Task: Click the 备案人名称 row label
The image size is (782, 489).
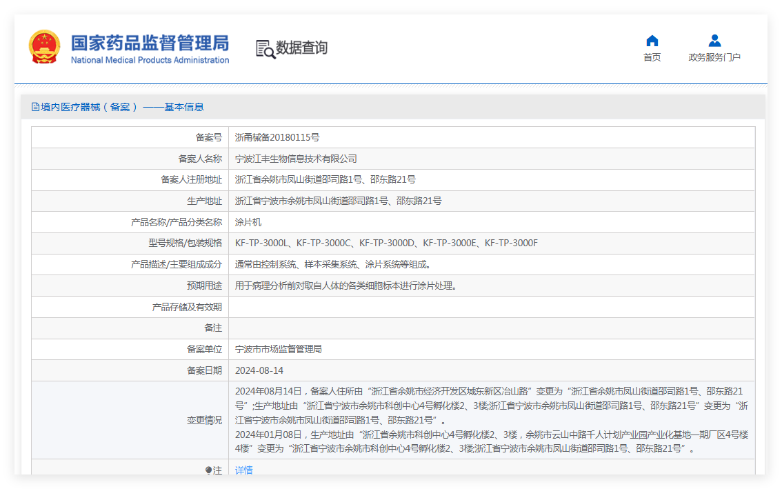Action: [x=200, y=159]
